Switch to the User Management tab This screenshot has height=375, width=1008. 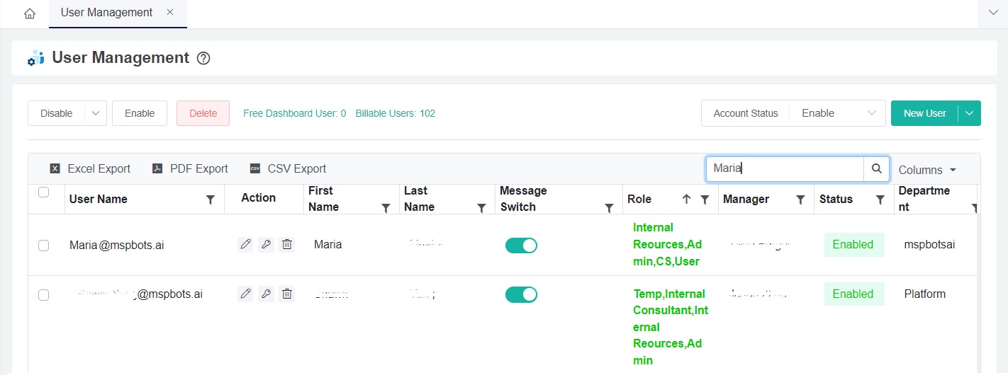click(x=106, y=13)
